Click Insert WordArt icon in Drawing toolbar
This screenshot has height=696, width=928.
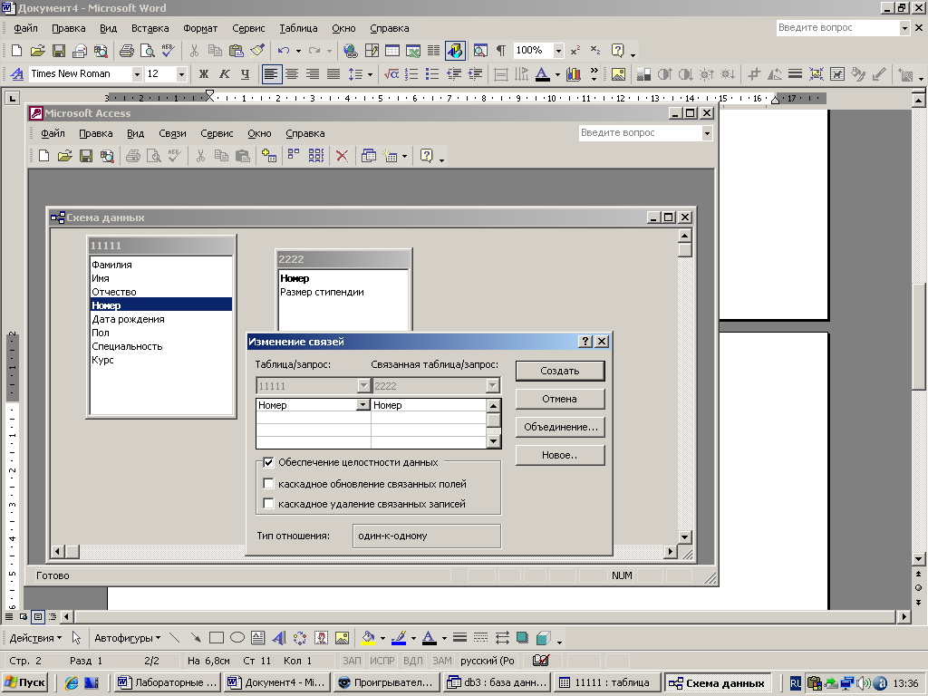pyautogui.click(x=279, y=637)
